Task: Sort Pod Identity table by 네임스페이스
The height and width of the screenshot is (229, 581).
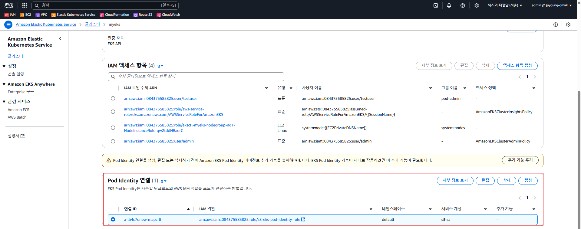Action: (x=430, y=209)
